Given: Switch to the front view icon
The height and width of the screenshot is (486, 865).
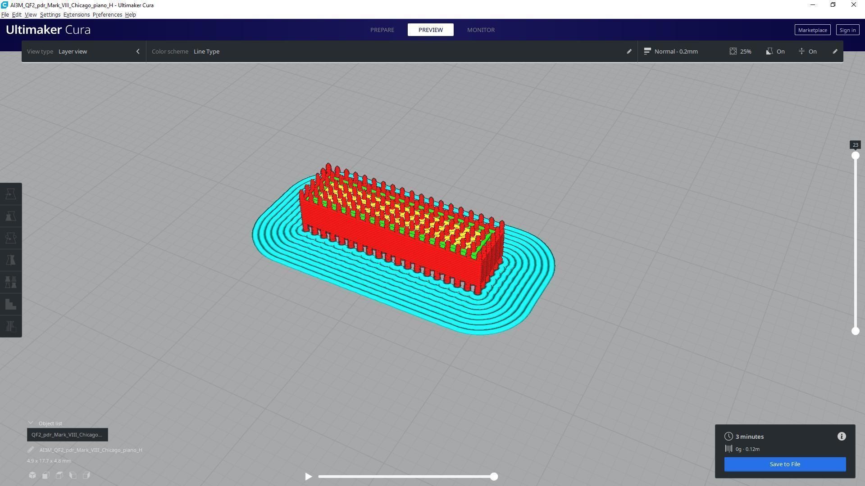Looking at the screenshot, I should click(x=46, y=475).
